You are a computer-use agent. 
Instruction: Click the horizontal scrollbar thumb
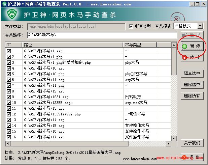tap(70, 144)
